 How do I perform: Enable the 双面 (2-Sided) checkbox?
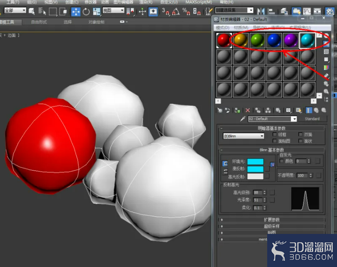pyautogui.click(x=300, y=135)
